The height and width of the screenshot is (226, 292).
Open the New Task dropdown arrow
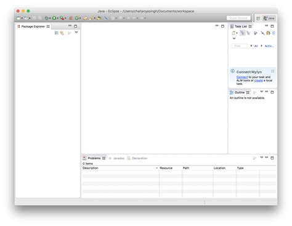237,33
